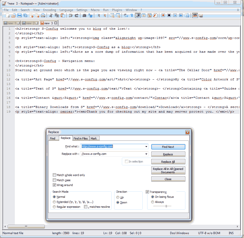
Task: Select Extended search mode radio button
Action: [54, 202]
